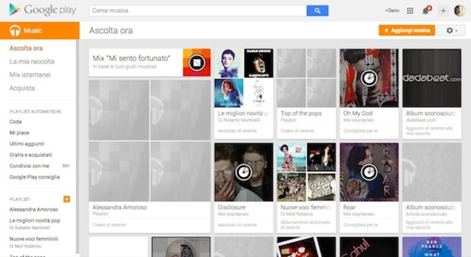The image size is (471, 257).
Task: Click the plus share icon in header
Action: pos(443,11)
